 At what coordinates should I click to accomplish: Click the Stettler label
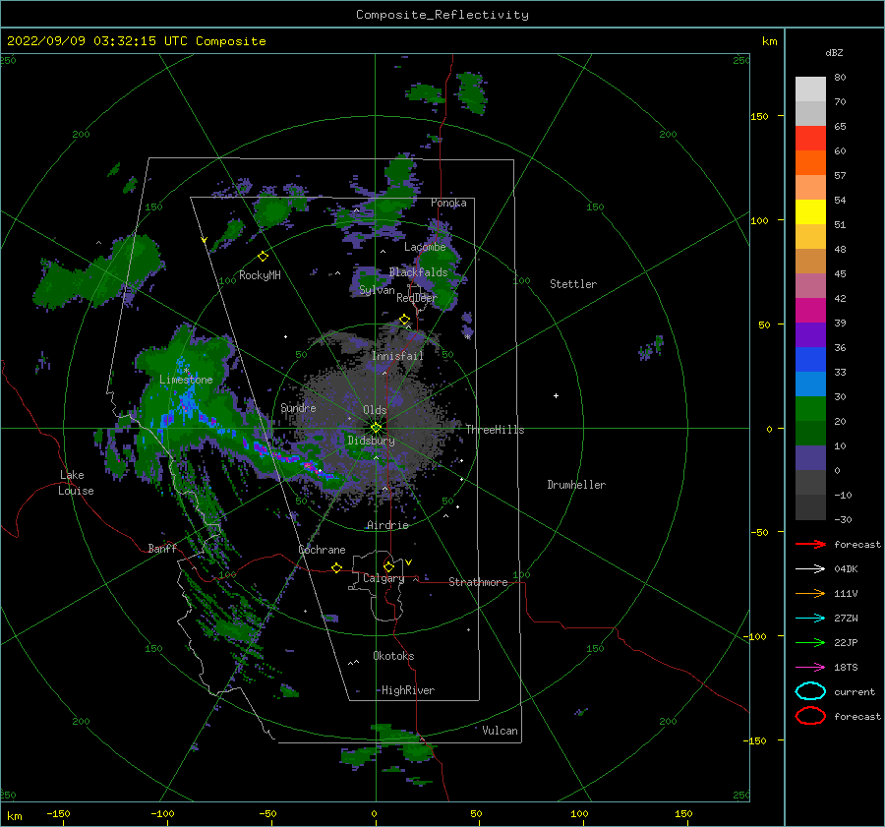coord(573,284)
